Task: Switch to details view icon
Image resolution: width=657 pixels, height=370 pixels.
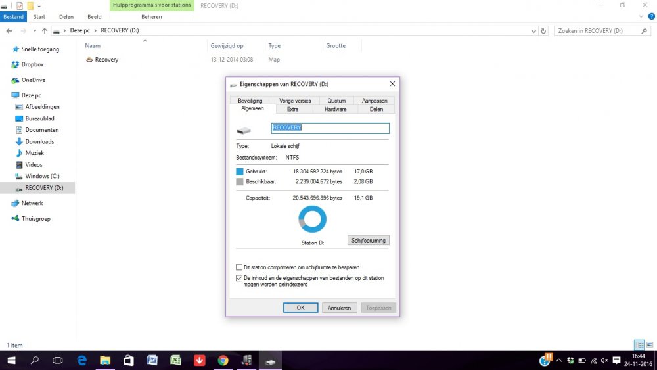Action: point(639,345)
